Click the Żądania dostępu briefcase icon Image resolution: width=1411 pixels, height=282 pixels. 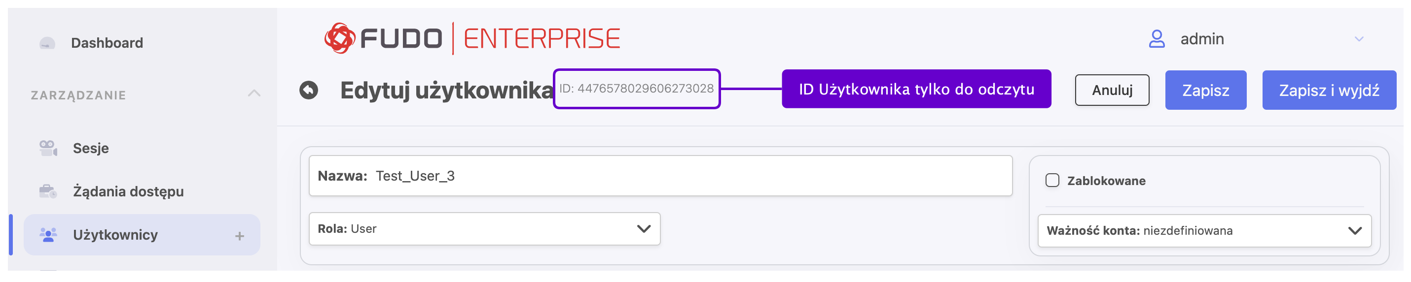pos(48,191)
